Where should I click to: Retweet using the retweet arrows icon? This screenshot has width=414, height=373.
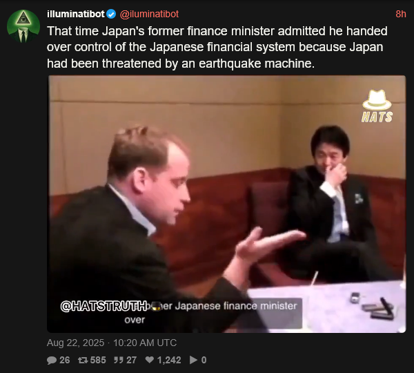pyautogui.click(x=83, y=360)
